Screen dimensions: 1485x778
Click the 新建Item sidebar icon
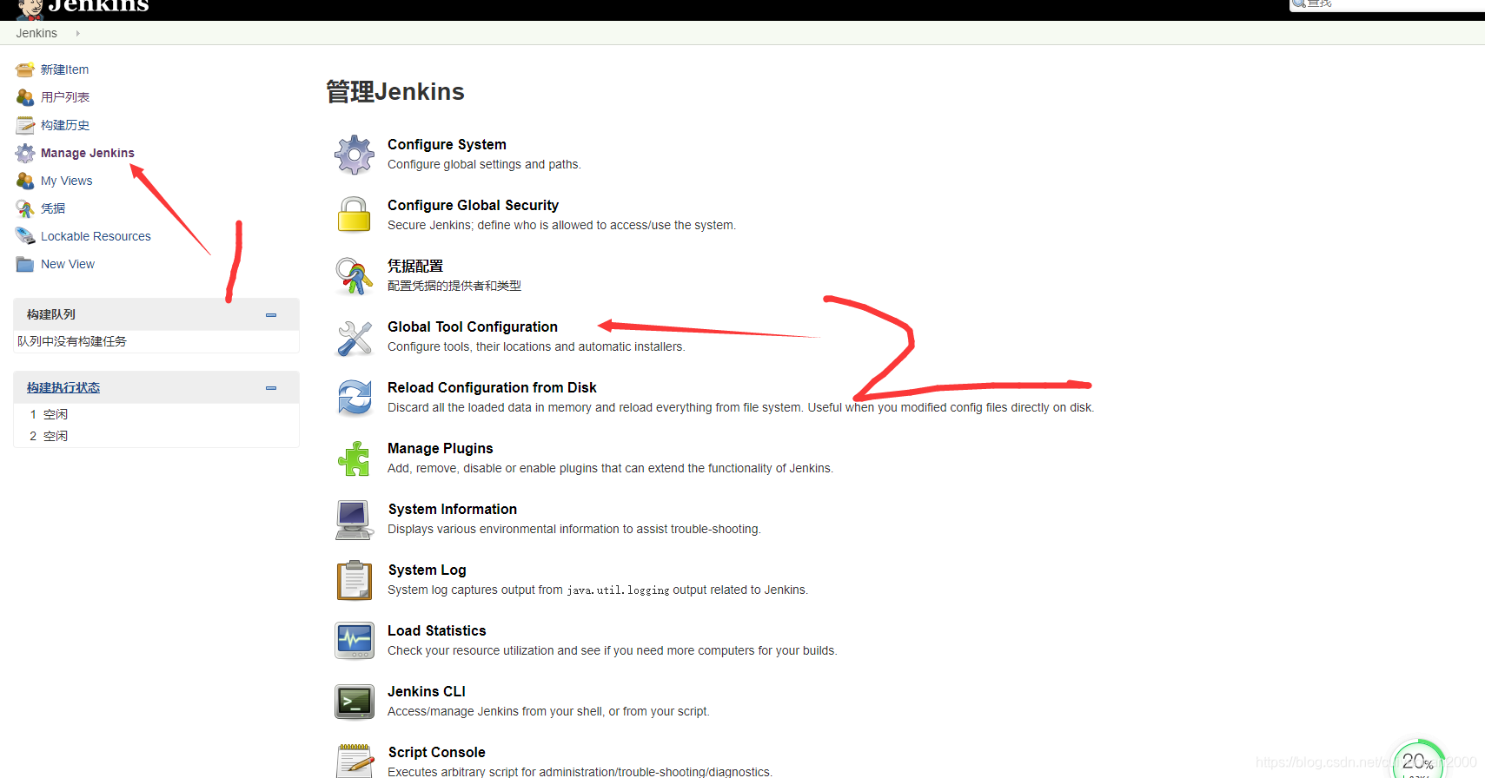point(25,69)
